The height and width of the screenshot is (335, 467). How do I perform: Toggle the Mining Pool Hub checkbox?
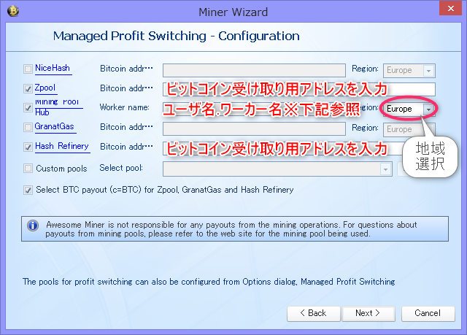(x=28, y=107)
